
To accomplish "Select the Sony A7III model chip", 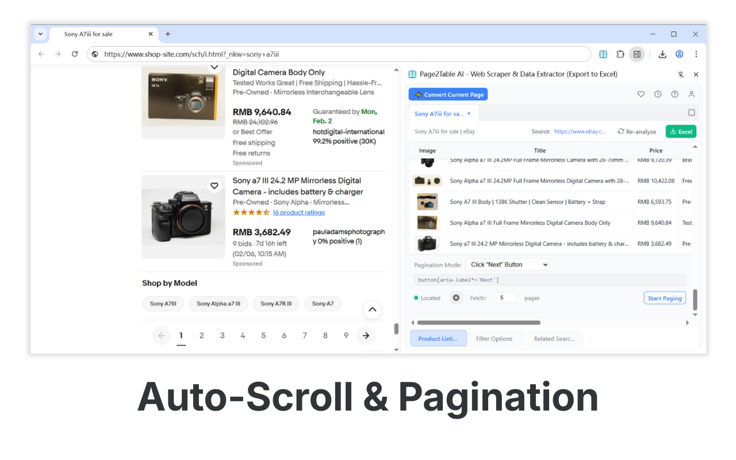I will 163,304.
